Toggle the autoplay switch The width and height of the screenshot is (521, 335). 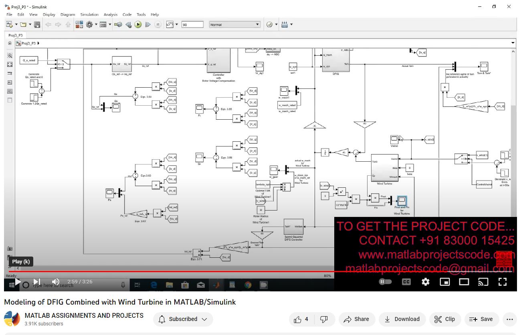pos(385,282)
